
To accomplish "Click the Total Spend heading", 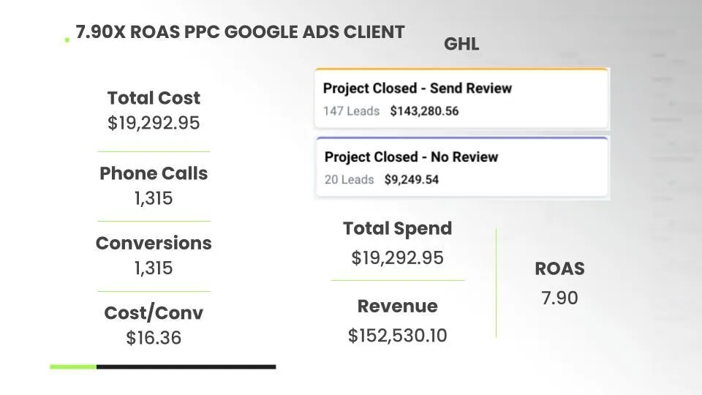I will [398, 228].
